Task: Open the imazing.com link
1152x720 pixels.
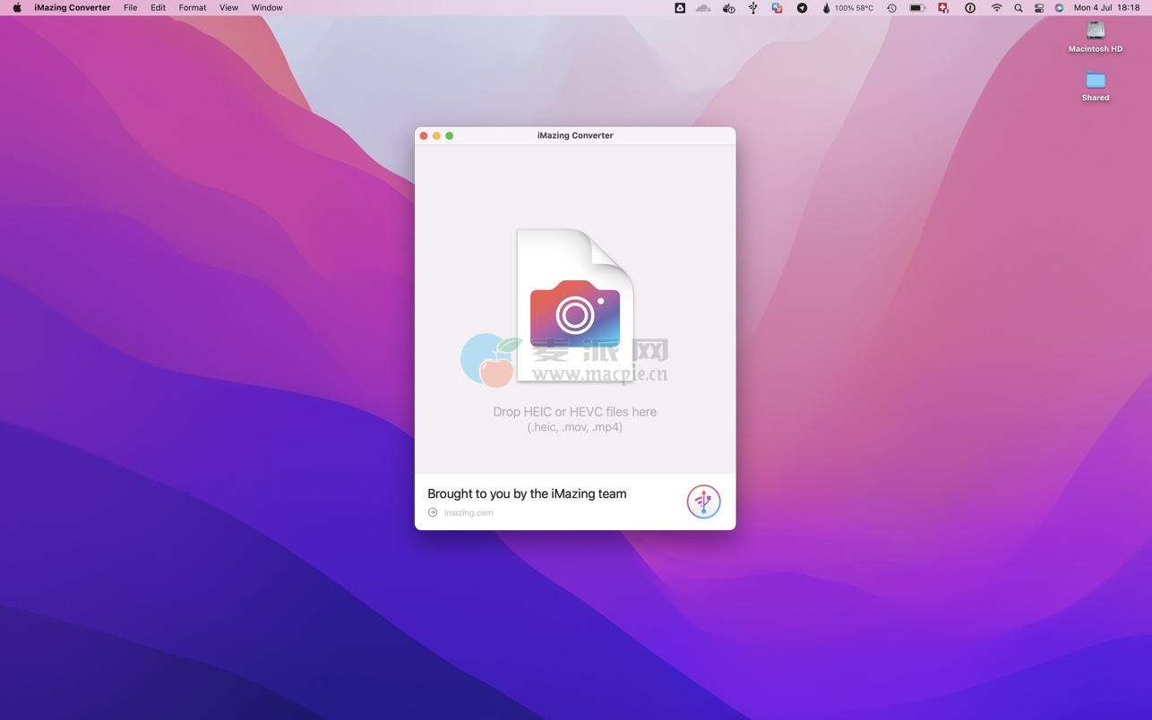Action: [x=469, y=513]
